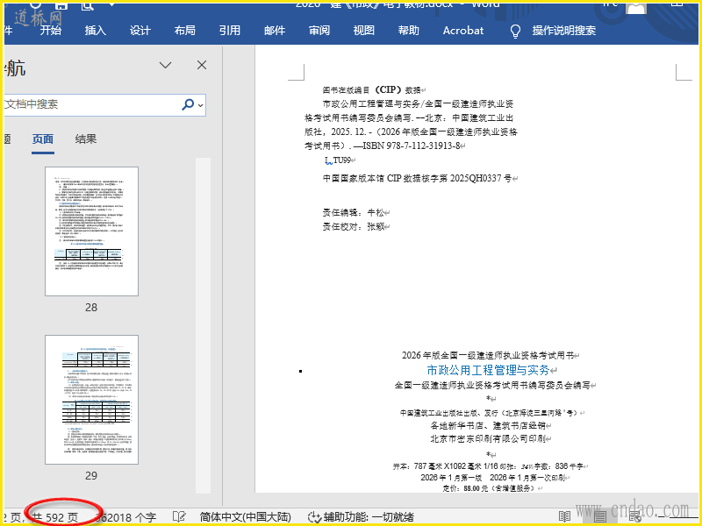Screen dimensions: 702x526
Task: Select the 页面 tab in navigation pane
Action: 43,139
